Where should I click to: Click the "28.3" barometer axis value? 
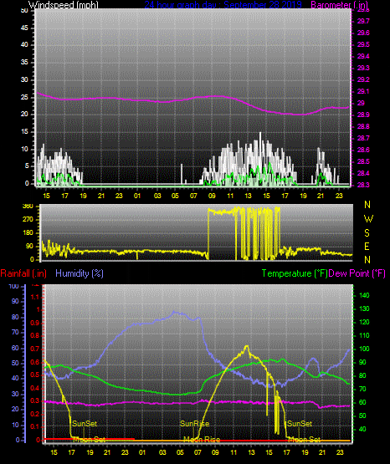[x=363, y=185]
